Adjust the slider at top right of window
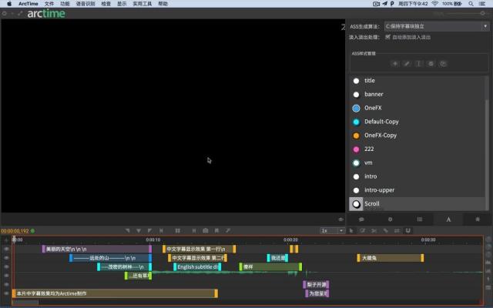This screenshot has height=308, width=493. [x=482, y=13]
